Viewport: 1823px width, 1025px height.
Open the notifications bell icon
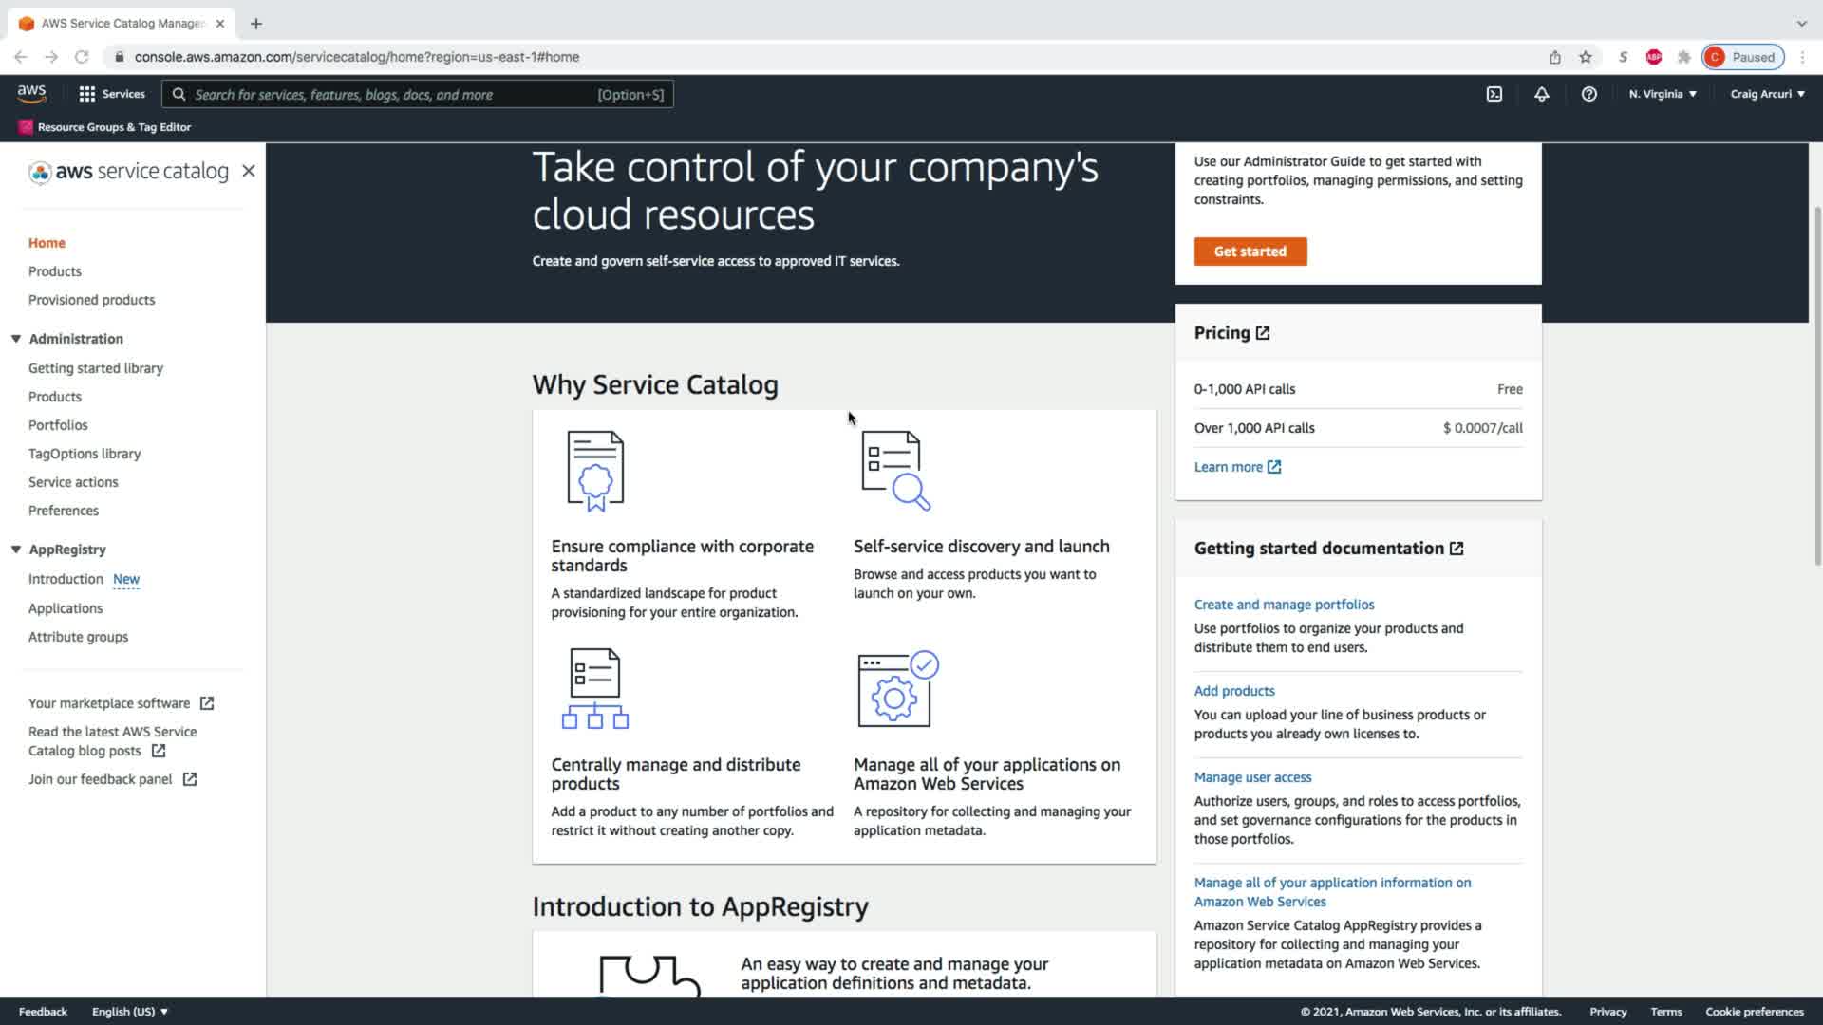[1541, 94]
